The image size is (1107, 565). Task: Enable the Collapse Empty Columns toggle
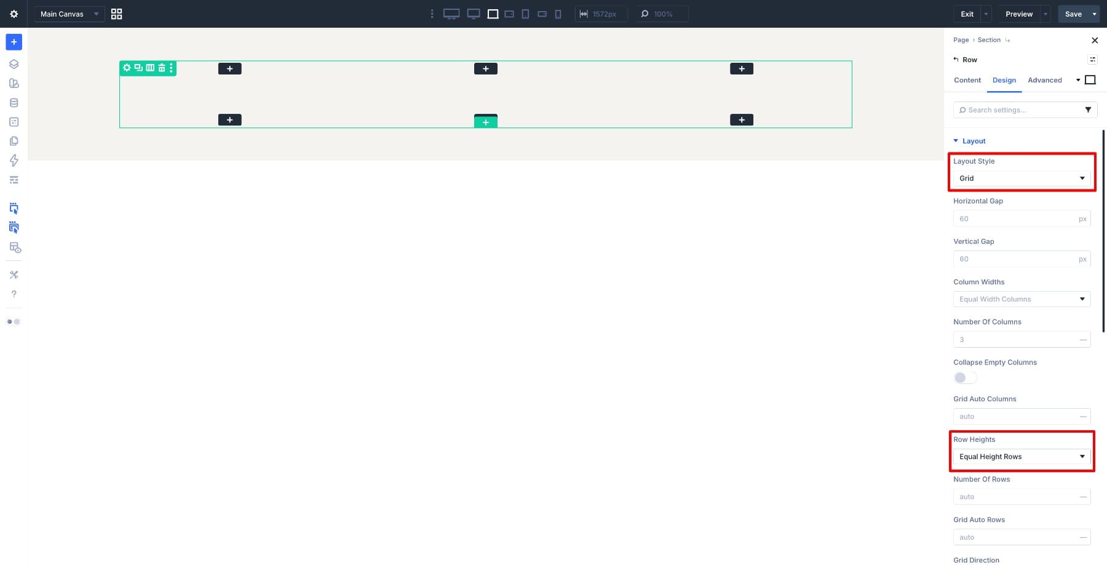coord(964,377)
